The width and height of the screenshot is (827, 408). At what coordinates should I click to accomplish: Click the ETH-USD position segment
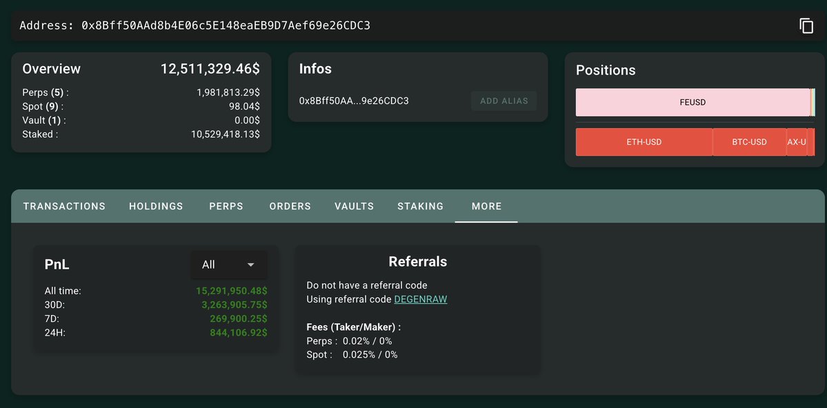(644, 142)
